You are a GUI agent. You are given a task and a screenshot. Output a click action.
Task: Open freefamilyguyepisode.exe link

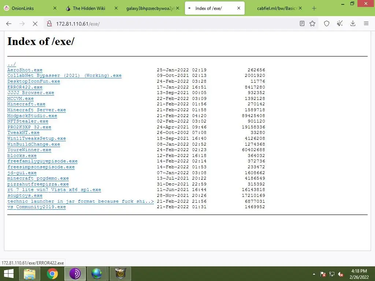[x=42, y=161]
